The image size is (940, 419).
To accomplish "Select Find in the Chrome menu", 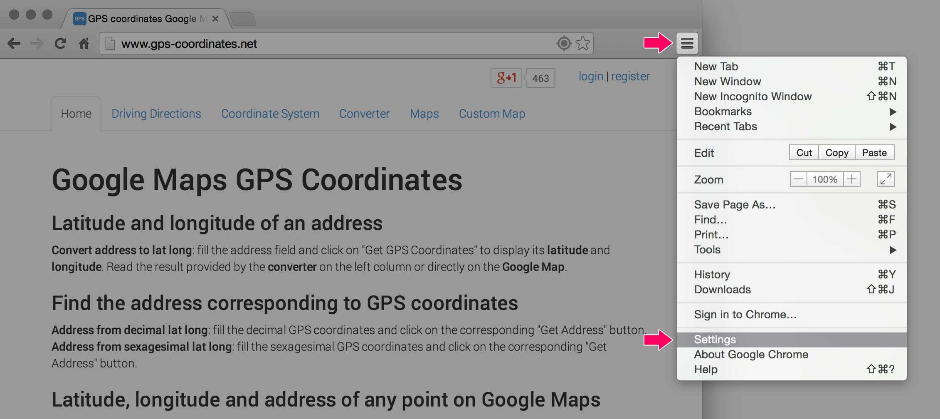I will [x=792, y=220].
